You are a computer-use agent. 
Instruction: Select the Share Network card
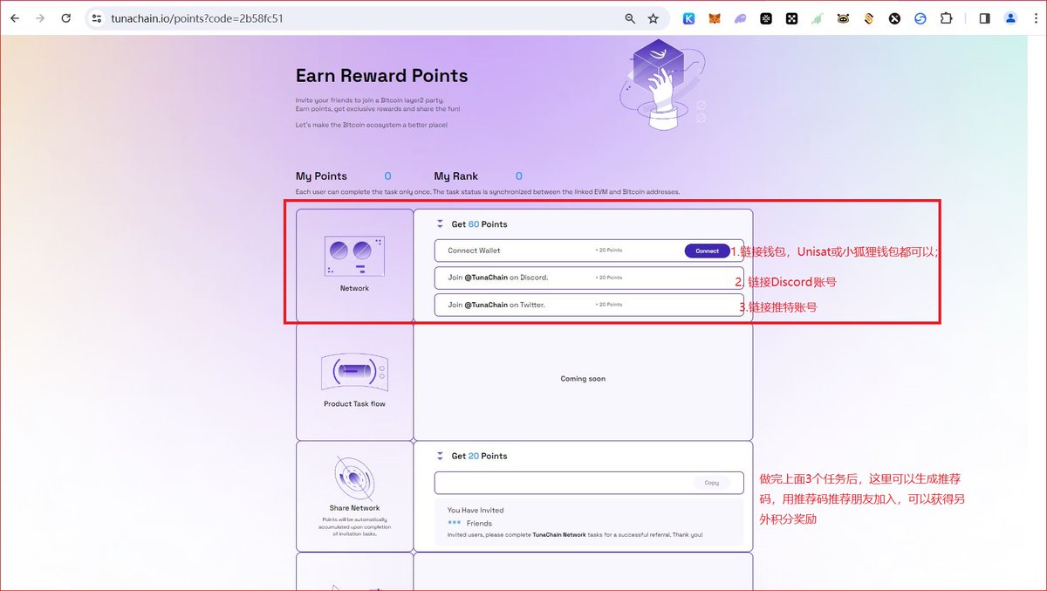click(355, 496)
